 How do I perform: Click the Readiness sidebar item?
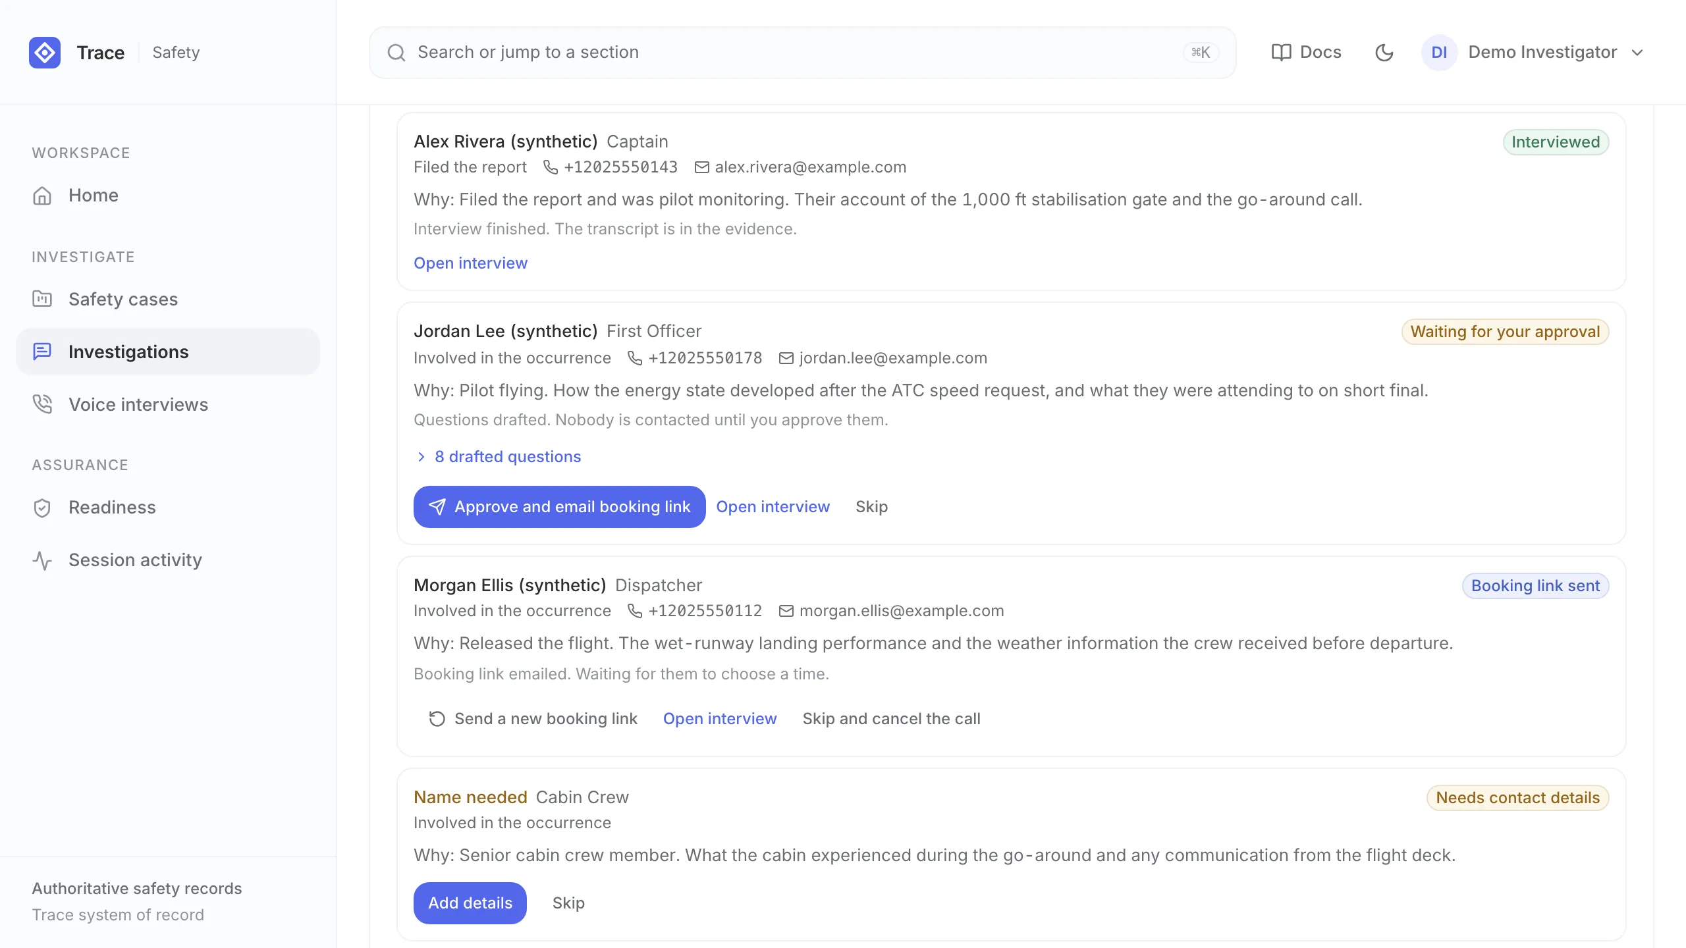[x=168, y=508]
